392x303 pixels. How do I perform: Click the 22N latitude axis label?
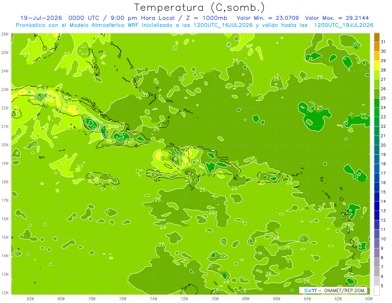[5, 108]
